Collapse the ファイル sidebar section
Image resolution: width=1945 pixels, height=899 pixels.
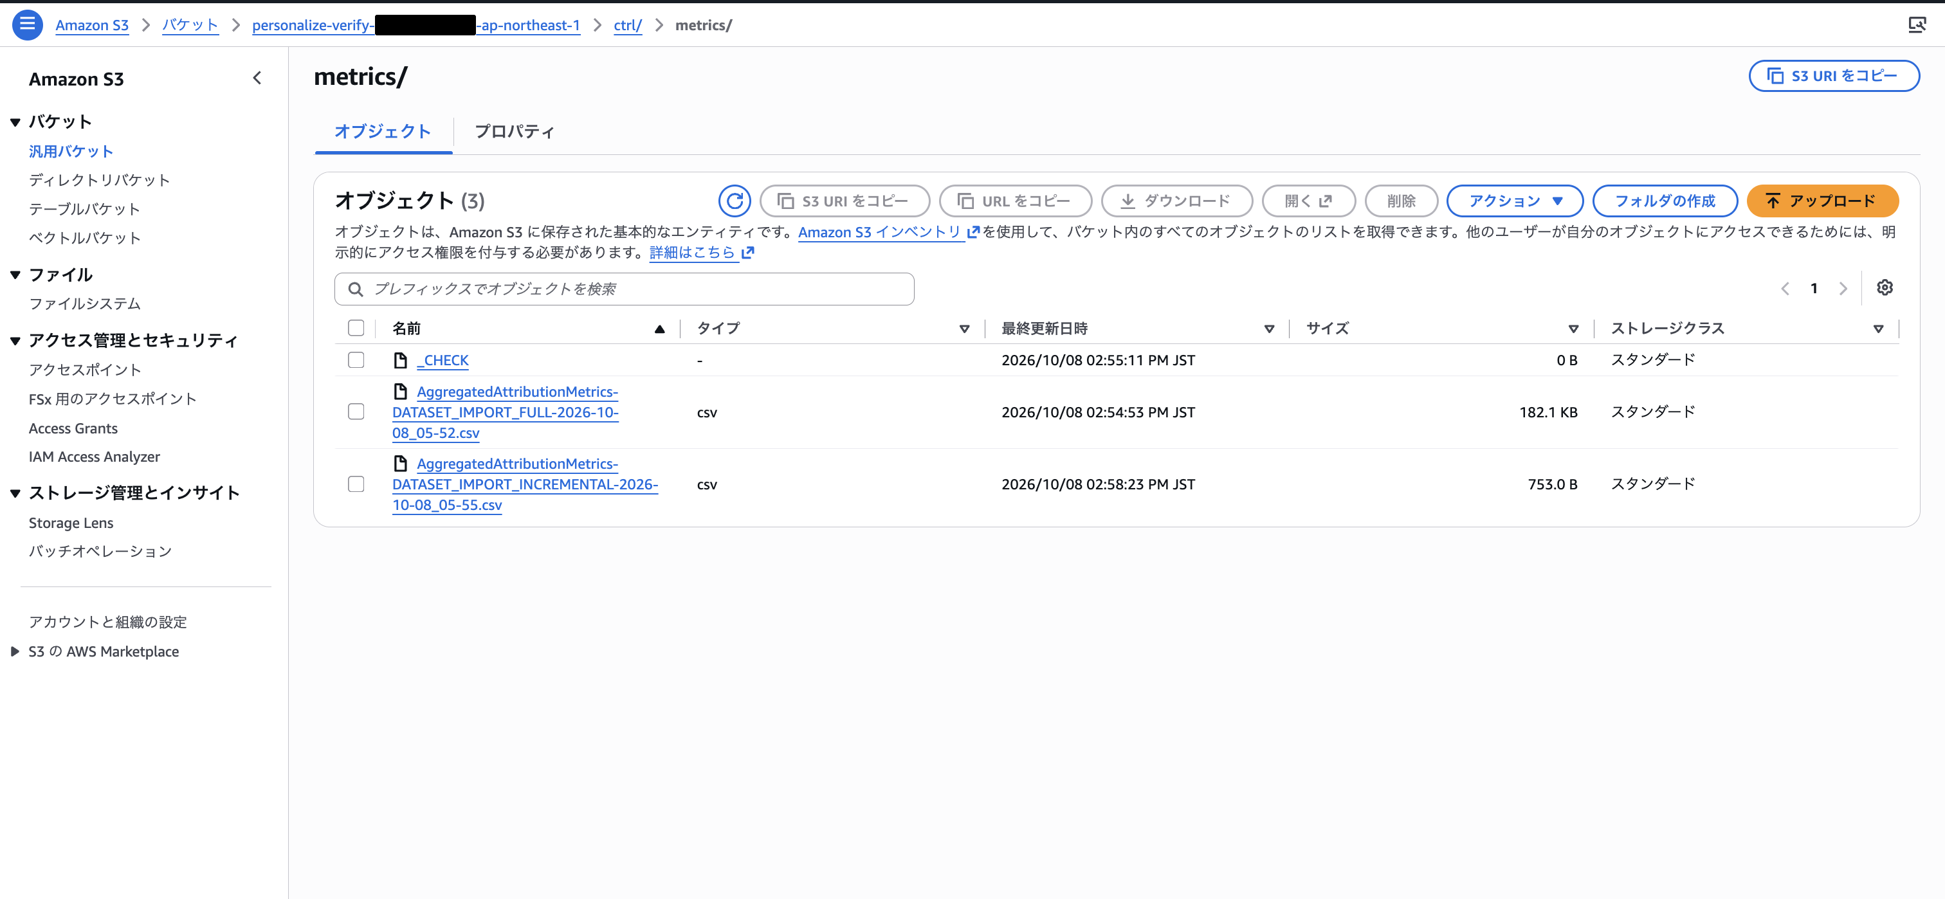coord(15,275)
